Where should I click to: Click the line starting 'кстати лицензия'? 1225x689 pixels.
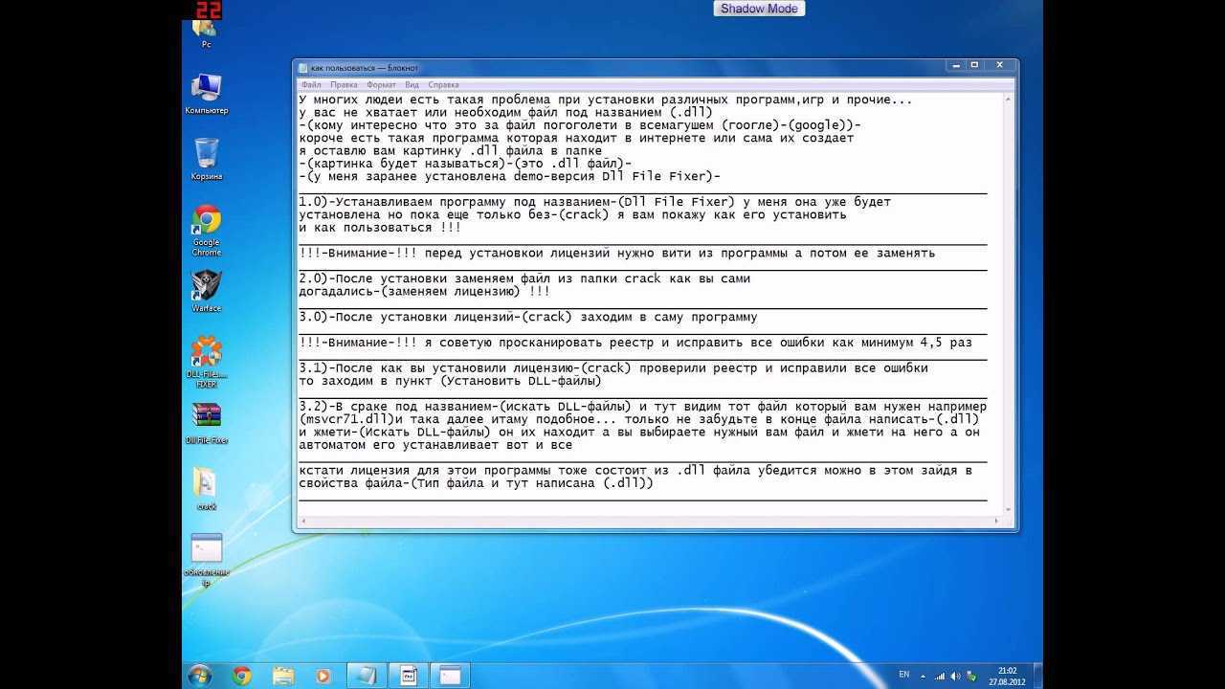[635, 470]
